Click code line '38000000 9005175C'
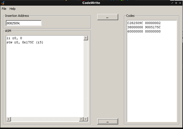Screen dimensions: 183x129 (x=144, y=27)
